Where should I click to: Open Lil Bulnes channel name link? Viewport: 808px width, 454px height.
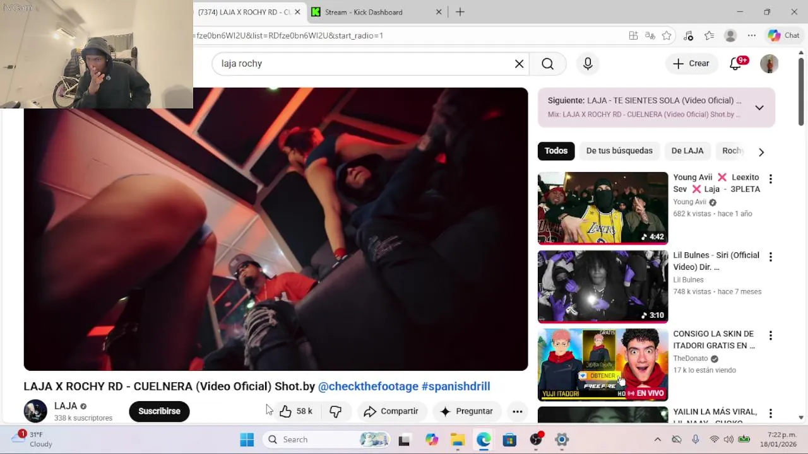(688, 280)
